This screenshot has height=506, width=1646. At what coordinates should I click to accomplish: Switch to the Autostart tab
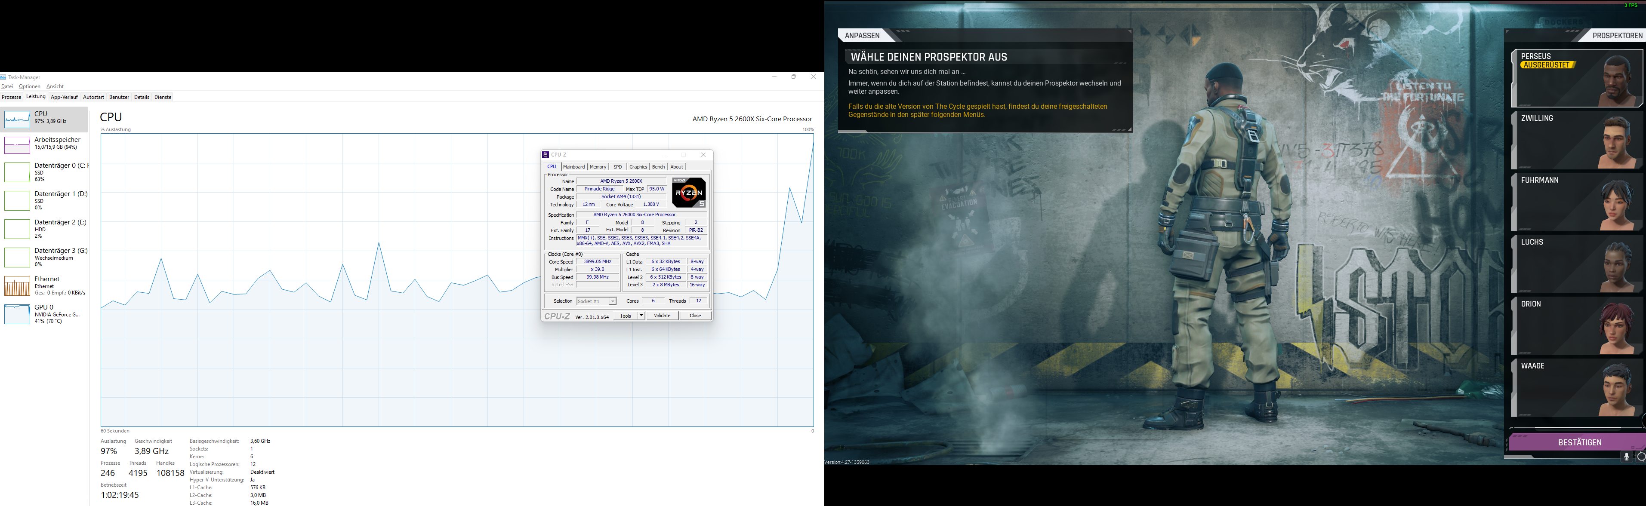coord(93,97)
